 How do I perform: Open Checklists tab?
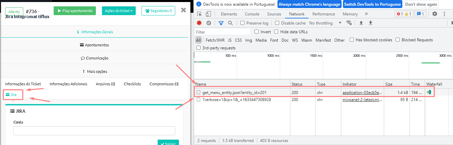pos(132,84)
